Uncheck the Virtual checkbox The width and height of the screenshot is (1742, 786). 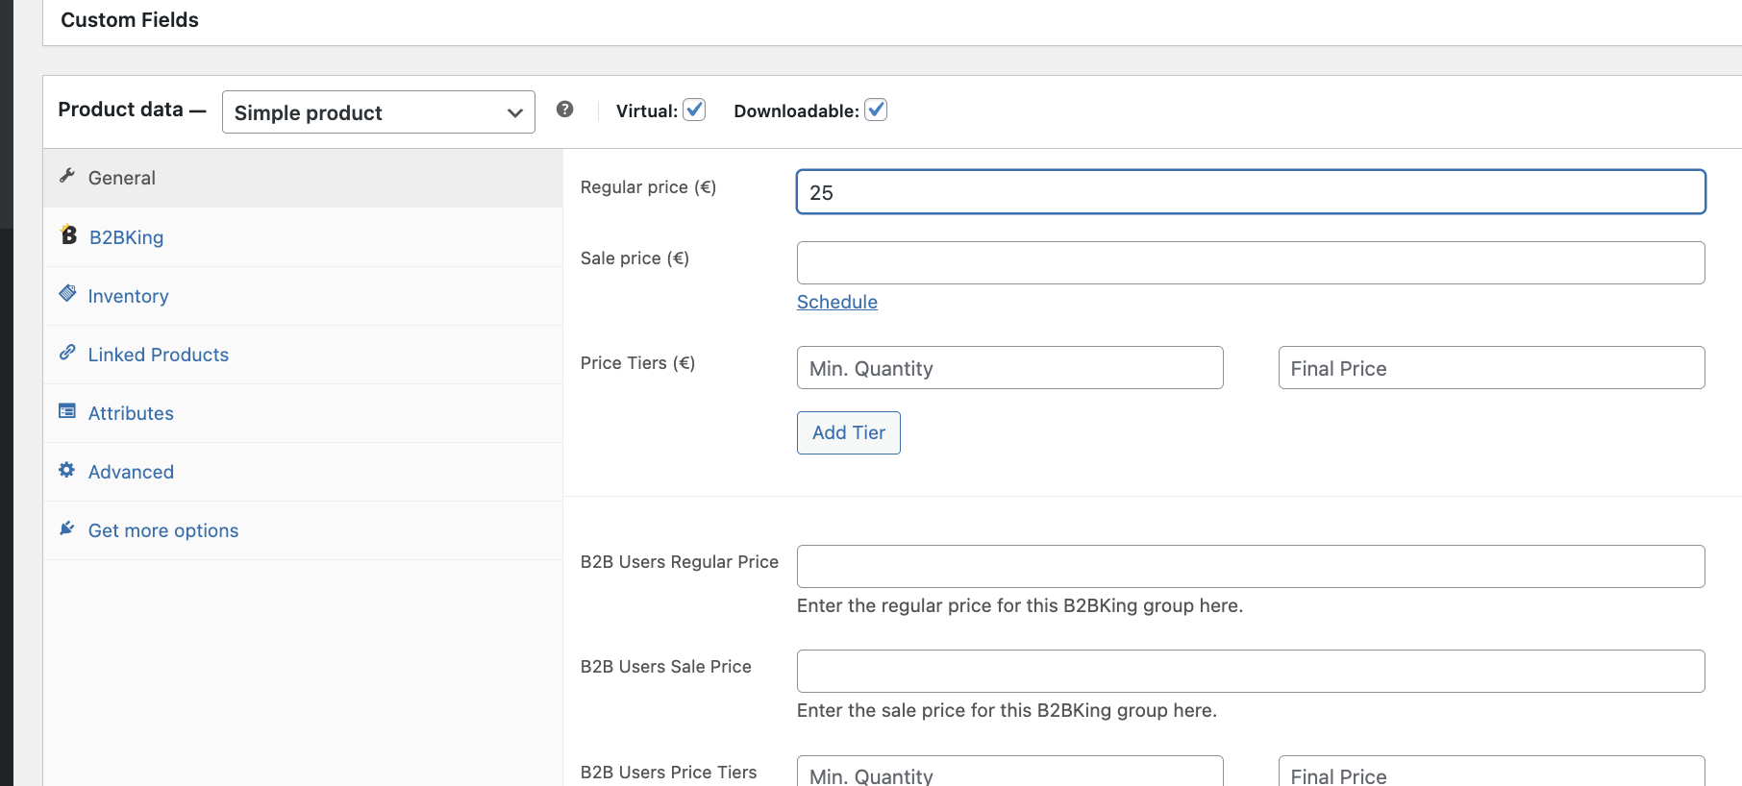(x=694, y=110)
